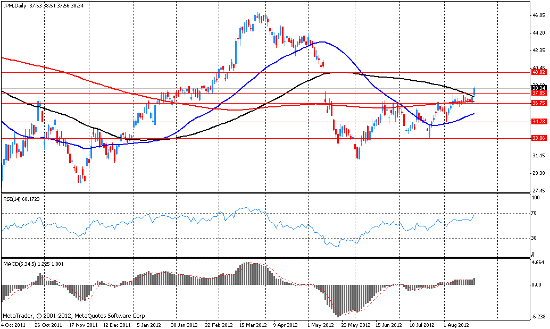550x329 pixels.
Task: Select the MACD 4.664 scale value
Action: (539, 263)
